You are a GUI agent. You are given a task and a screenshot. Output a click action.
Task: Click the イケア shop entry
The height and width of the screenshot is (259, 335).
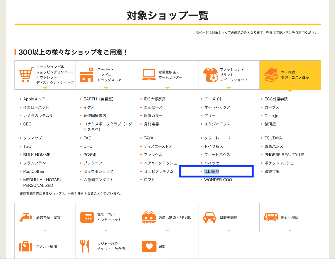coord(89,107)
